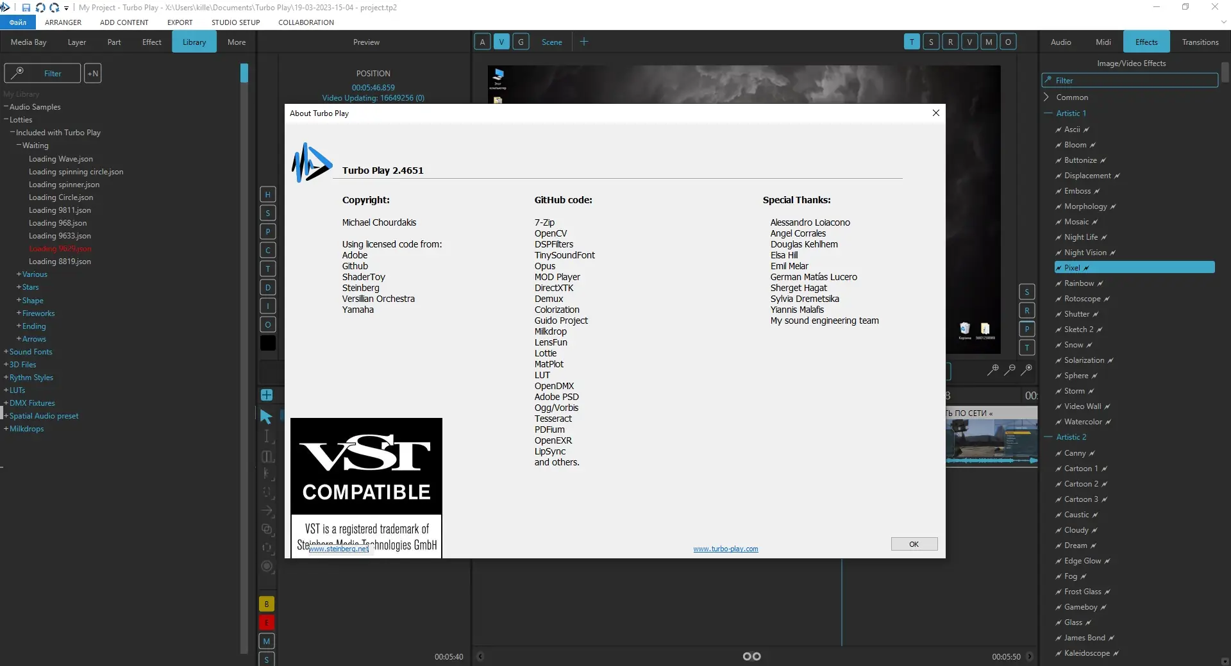
Task: Expand the DMX Fixtures library node
Action: click(x=6, y=403)
